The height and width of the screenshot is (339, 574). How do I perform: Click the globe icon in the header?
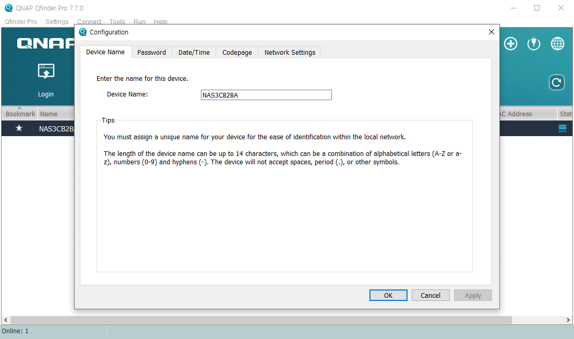[x=557, y=44]
